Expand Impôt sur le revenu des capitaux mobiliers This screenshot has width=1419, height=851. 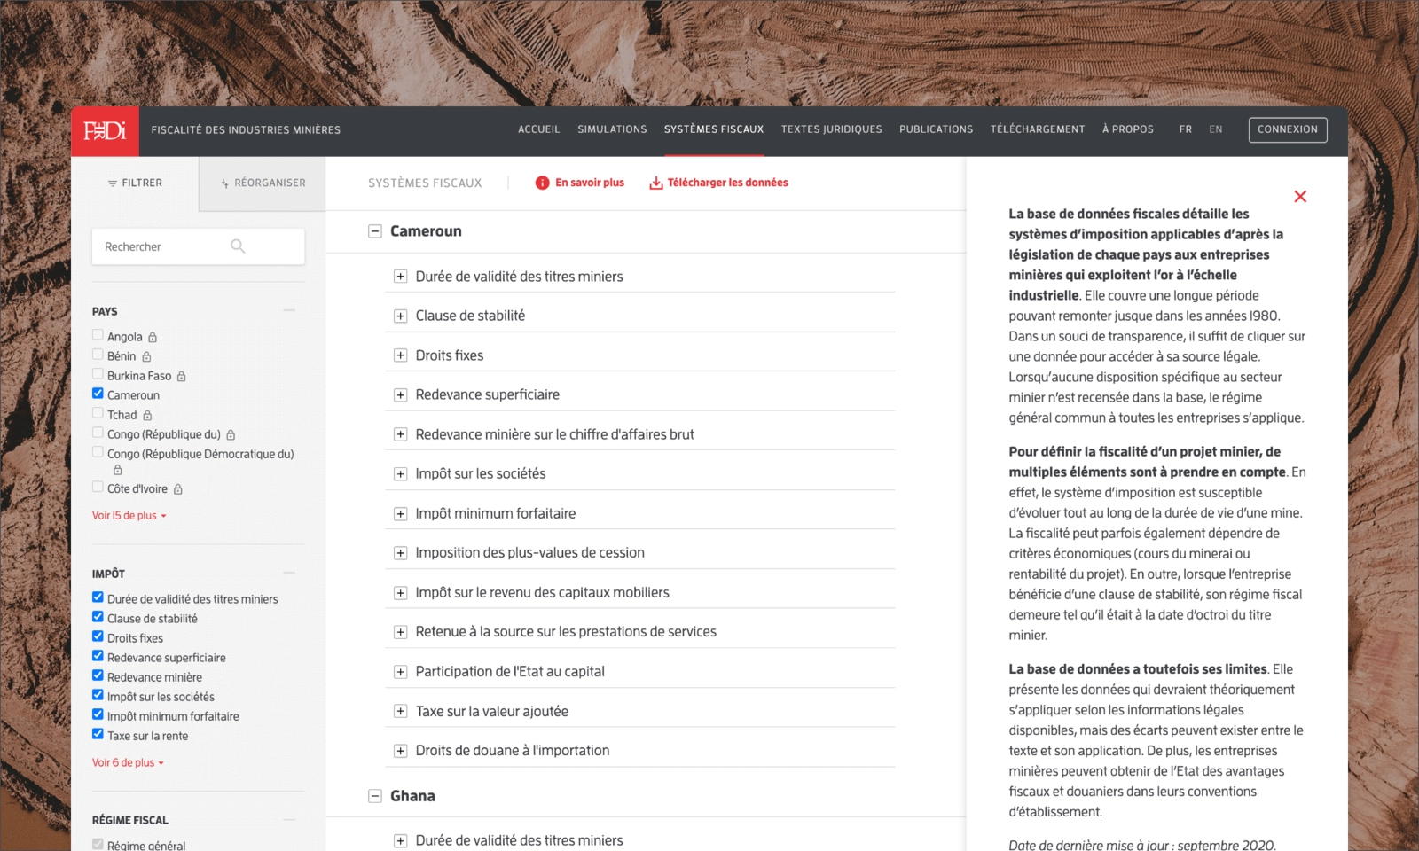(401, 593)
